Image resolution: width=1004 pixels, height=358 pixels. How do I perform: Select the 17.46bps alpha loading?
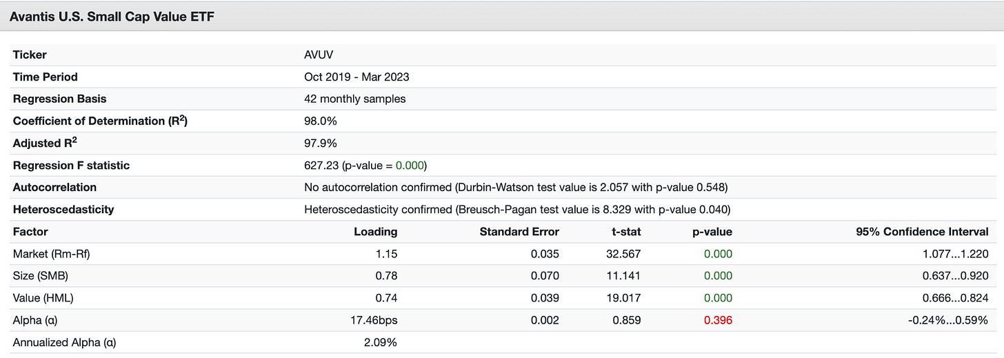[374, 320]
